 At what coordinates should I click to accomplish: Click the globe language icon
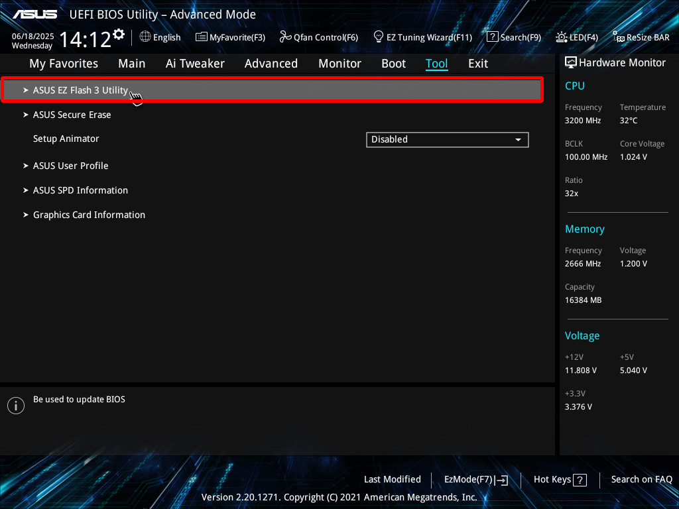pyautogui.click(x=145, y=37)
